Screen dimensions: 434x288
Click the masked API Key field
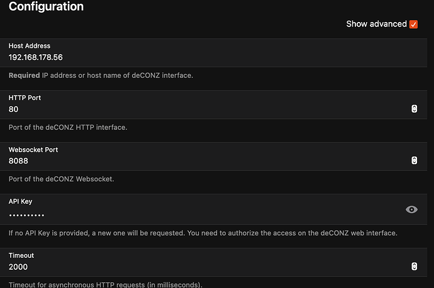(x=189, y=215)
